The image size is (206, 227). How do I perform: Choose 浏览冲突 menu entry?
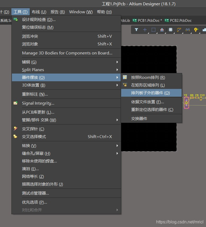point(66,36)
